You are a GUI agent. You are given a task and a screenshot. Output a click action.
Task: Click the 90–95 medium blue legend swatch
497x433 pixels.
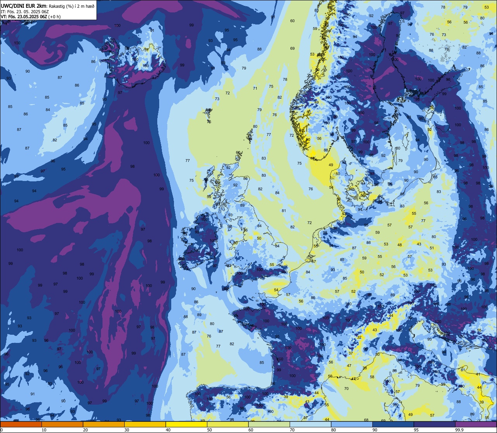393,424
